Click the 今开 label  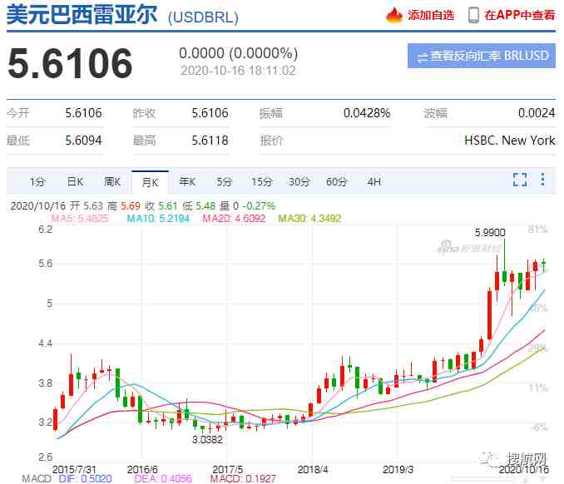coord(18,113)
